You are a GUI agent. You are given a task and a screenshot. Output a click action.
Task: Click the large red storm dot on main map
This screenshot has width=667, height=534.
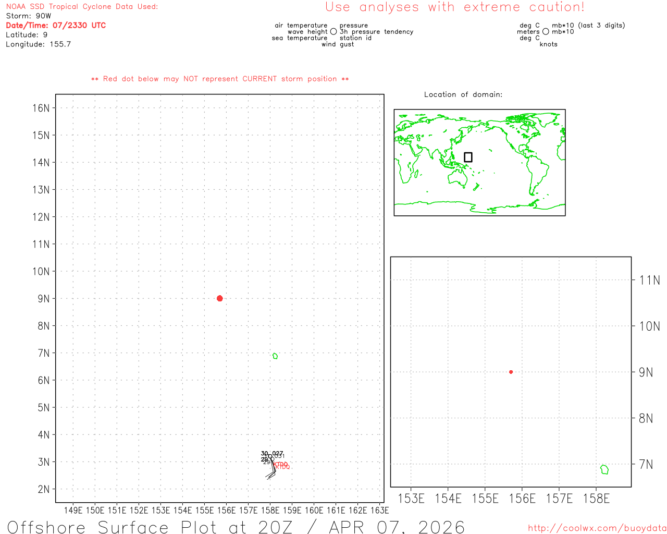coord(219,298)
